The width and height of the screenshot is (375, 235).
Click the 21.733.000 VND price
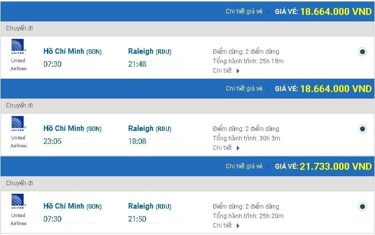336,166
